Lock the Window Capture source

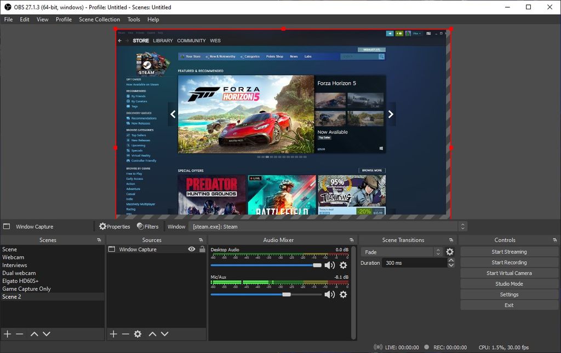tap(201, 249)
